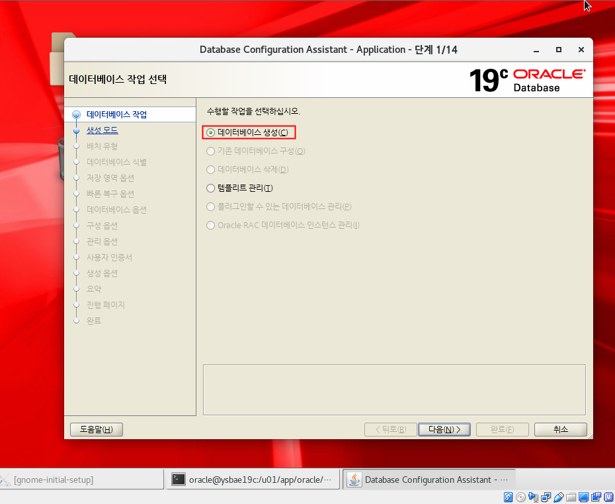Activate the Database Configuration Assistant taskbar item
The width and height of the screenshot is (615, 504).
[x=429, y=480]
